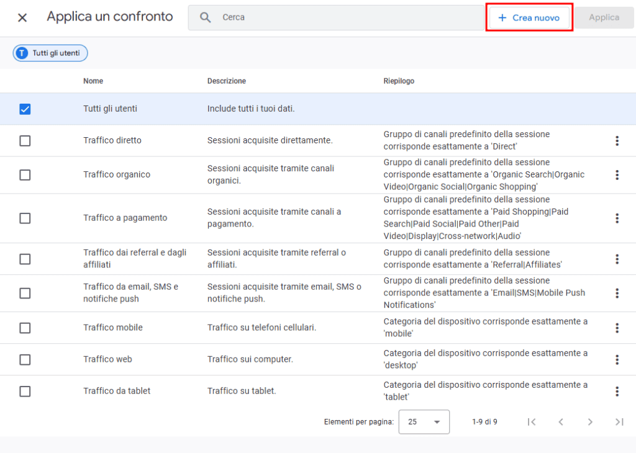Open options menu for Traffico mobile
The height and width of the screenshot is (453, 636).
pos(617,328)
